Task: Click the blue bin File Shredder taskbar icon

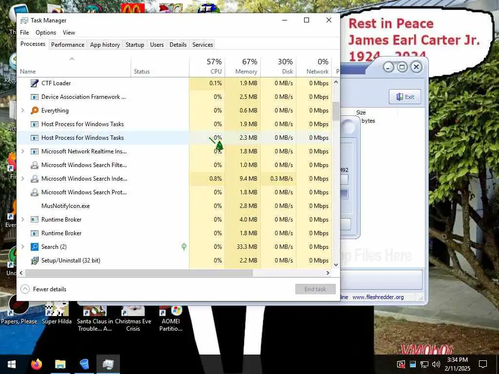Action: pyautogui.click(x=84, y=364)
